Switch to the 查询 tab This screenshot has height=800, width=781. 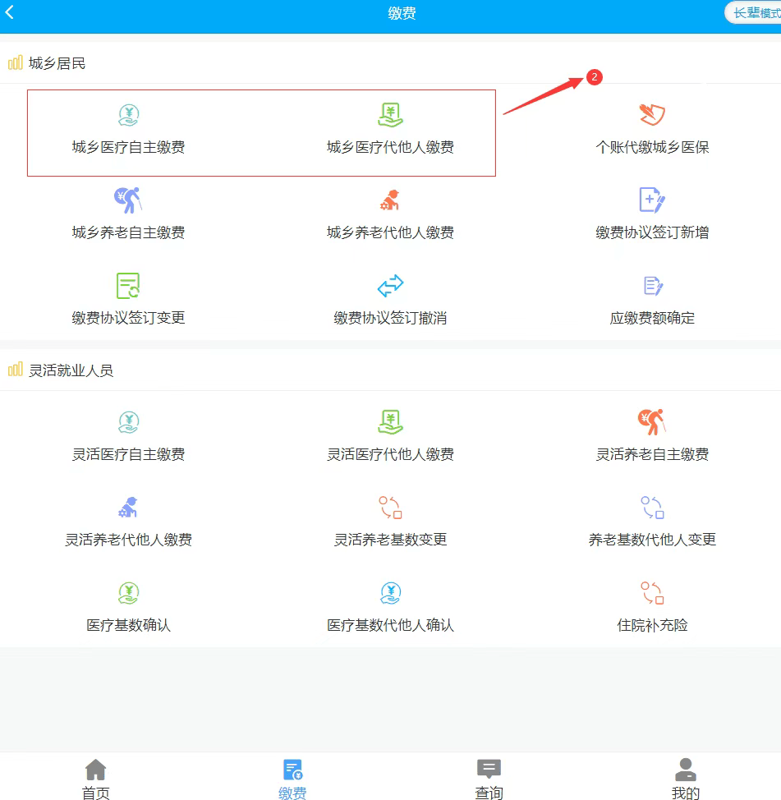[489, 779]
